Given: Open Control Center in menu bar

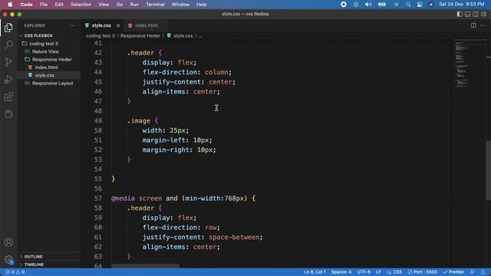Looking at the screenshot, I should 420,5.
